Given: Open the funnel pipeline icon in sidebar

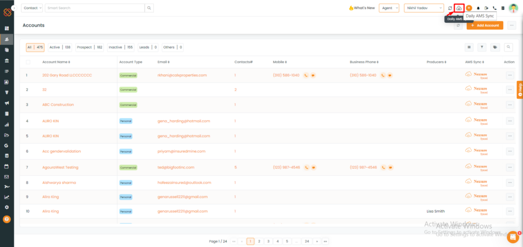Looking at the screenshot, I should [7, 92].
